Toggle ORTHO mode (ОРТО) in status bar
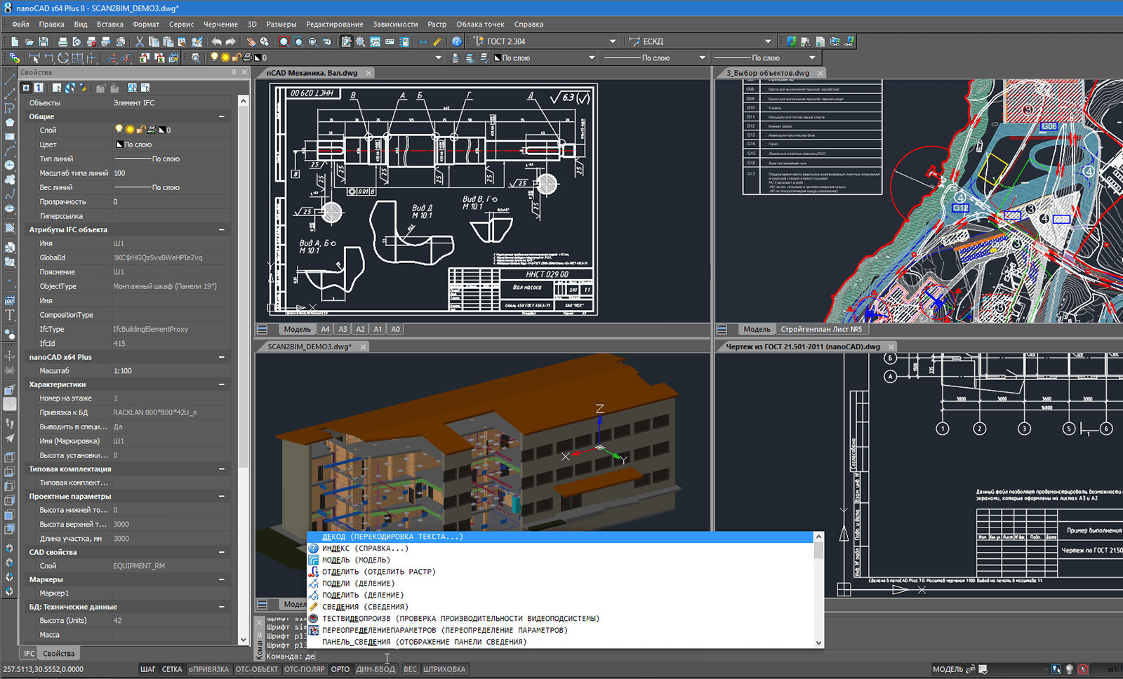The height and width of the screenshot is (679, 1123). tap(340, 669)
